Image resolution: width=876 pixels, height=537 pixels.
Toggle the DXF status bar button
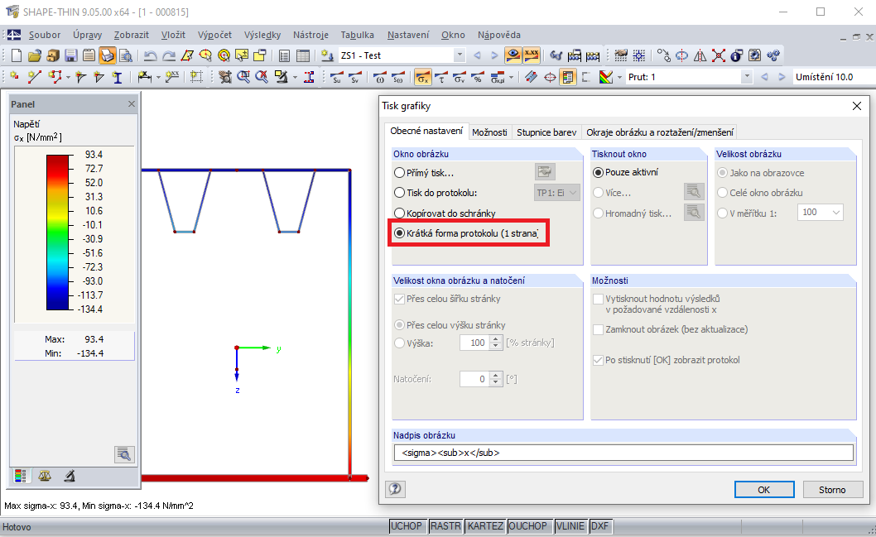coord(600,526)
